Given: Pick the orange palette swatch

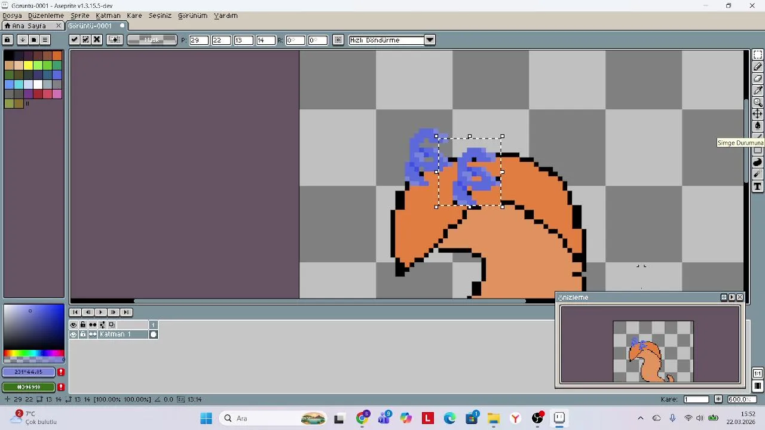Looking at the screenshot, I should coord(57,56).
